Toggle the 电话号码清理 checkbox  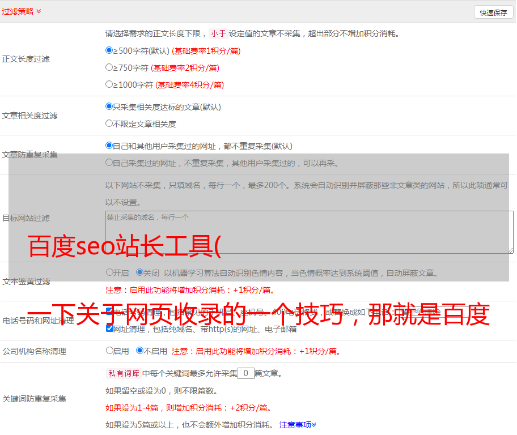click(109, 312)
